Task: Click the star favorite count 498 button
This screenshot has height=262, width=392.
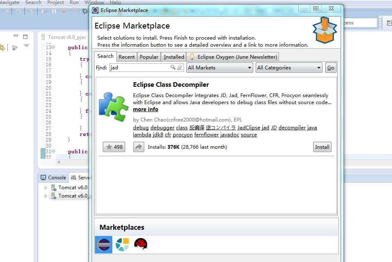Action: pyautogui.click(x=114, y=147)
